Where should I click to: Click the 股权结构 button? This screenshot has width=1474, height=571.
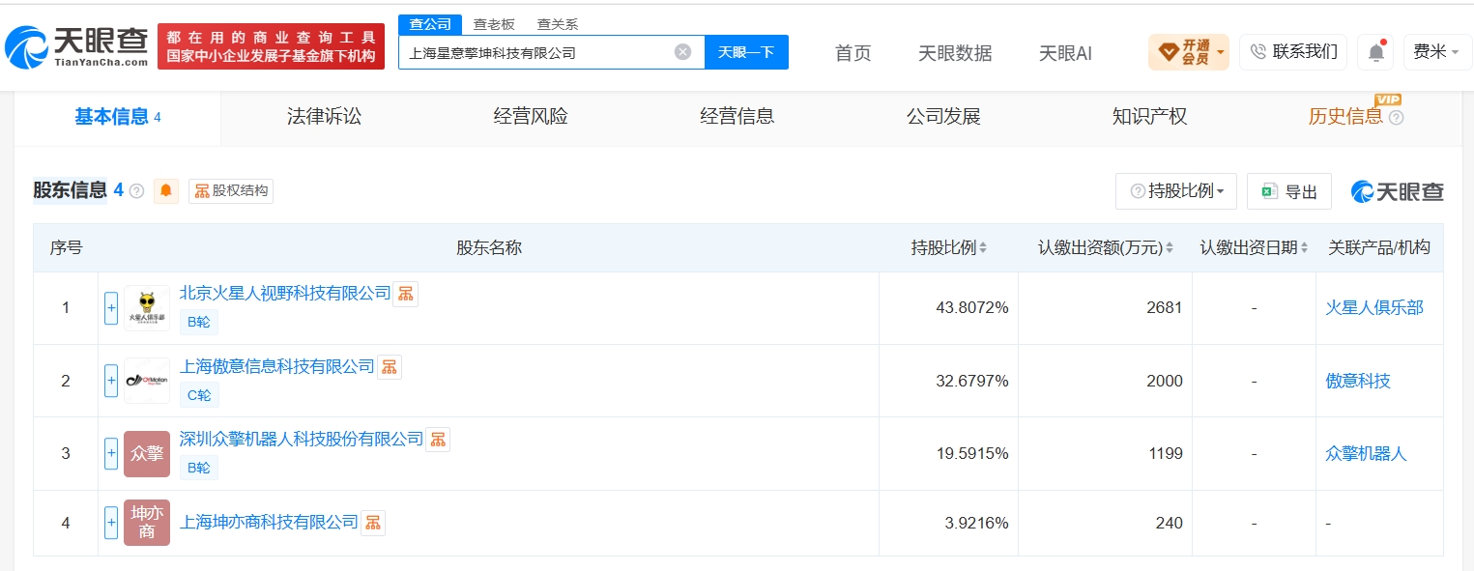coord(231,191)
